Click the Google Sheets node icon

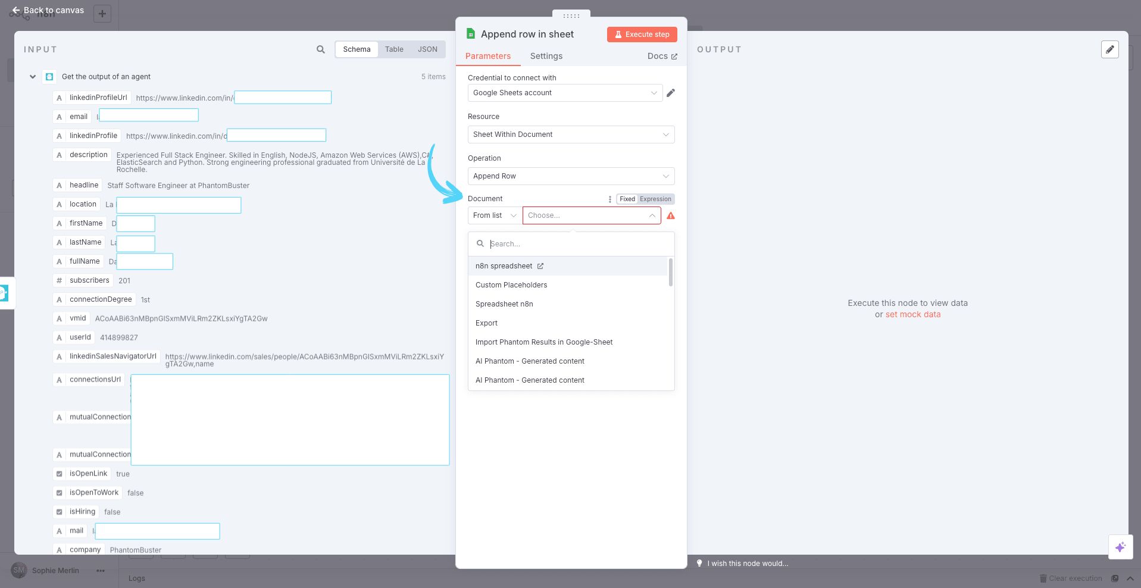pos(471,34)
